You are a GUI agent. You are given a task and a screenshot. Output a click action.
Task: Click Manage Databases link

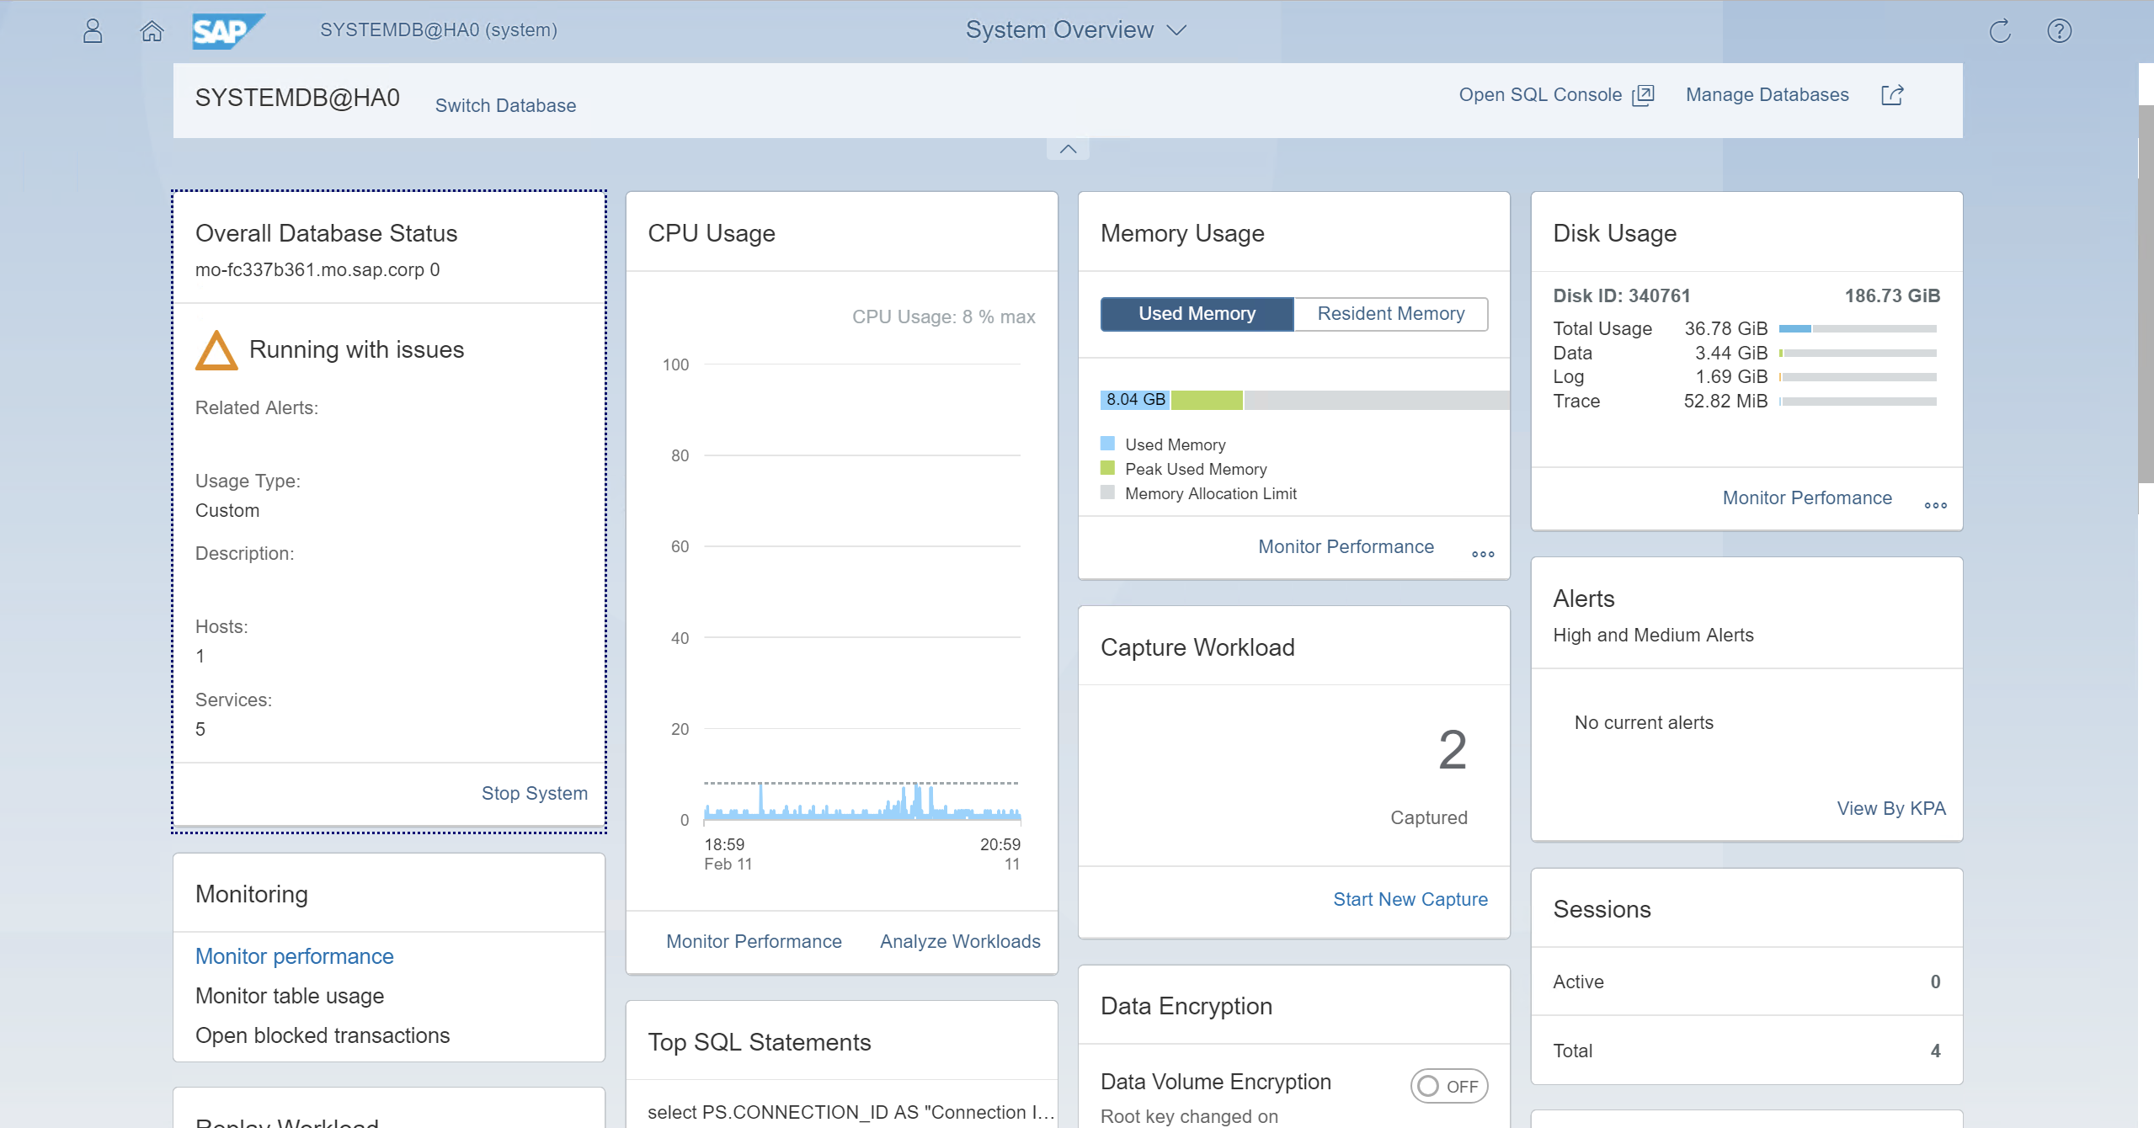(1767, 95)
